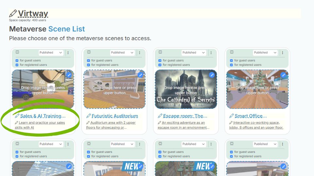Viewport: 314px width, 176px height.
Task: Open the Published dropdown on Sales & AI Training card
Action: (51, 52)
